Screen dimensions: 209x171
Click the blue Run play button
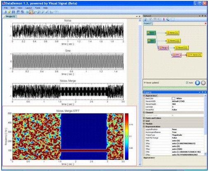pyautogui.click(x=197, y=83)
